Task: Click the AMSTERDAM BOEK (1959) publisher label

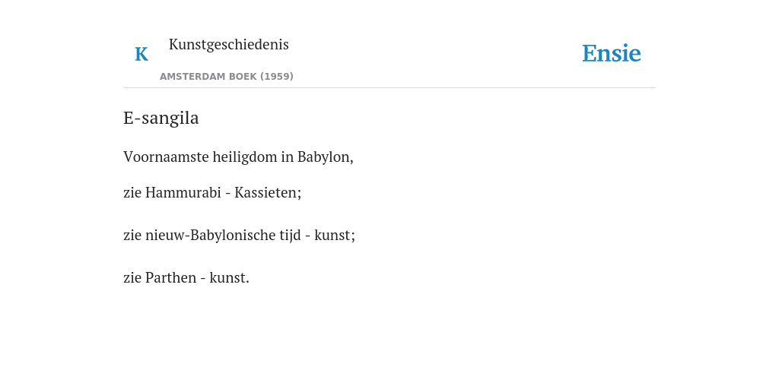Action: click(227, 77)
